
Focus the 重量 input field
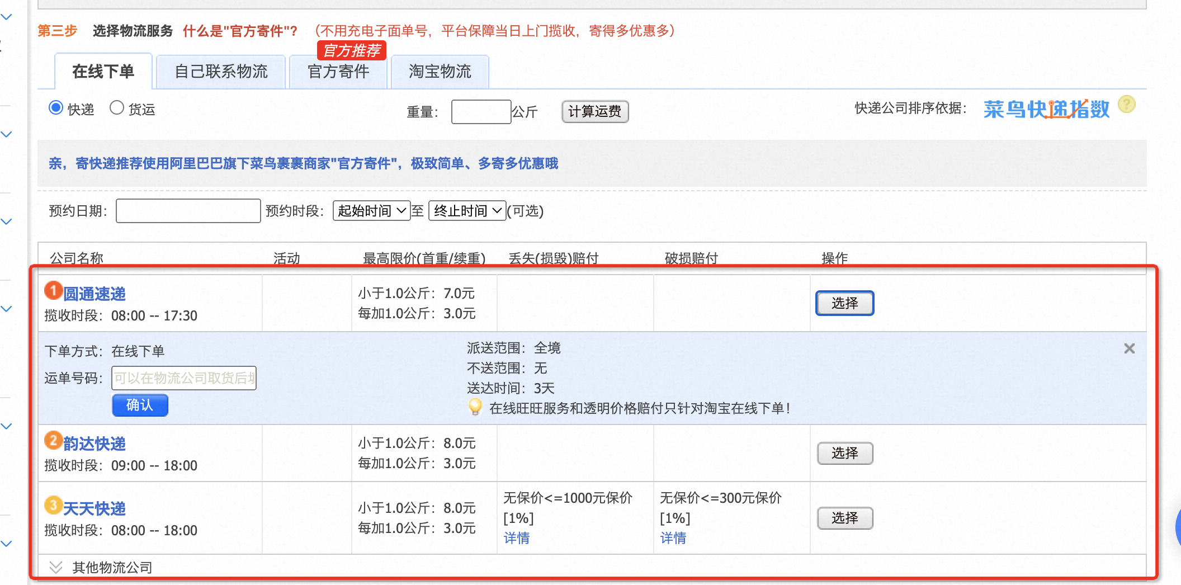click(481, 111)
